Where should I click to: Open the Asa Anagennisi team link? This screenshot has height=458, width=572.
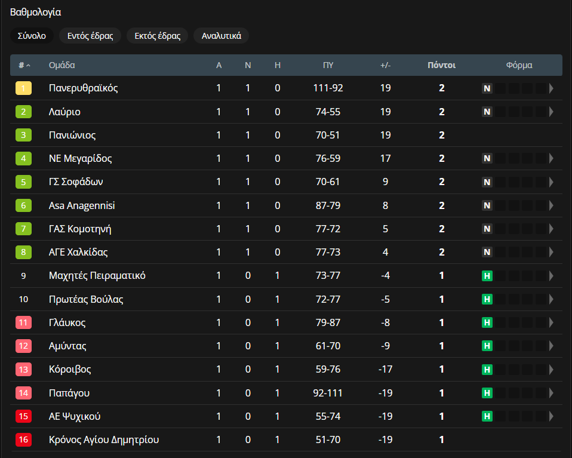[x=82, y=205]
